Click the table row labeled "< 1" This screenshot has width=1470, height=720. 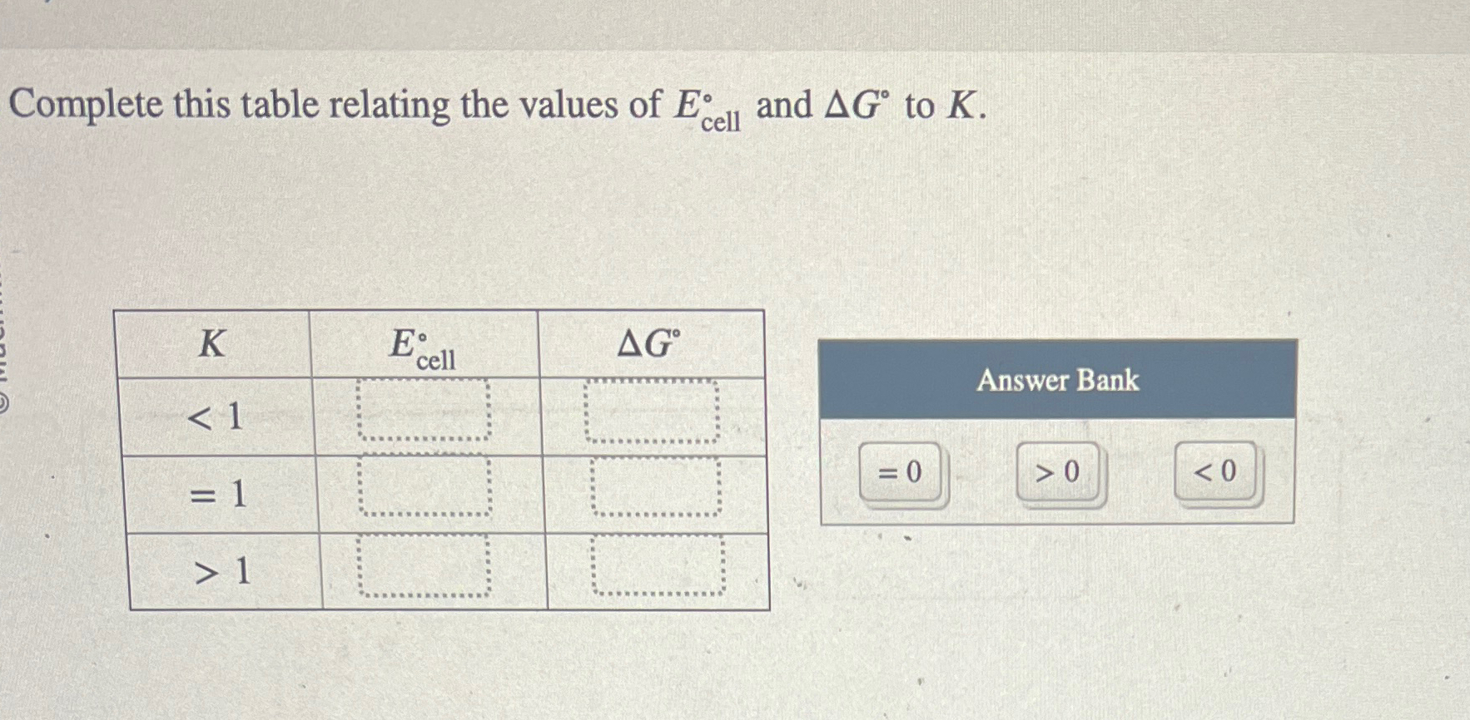pos(221,416)
